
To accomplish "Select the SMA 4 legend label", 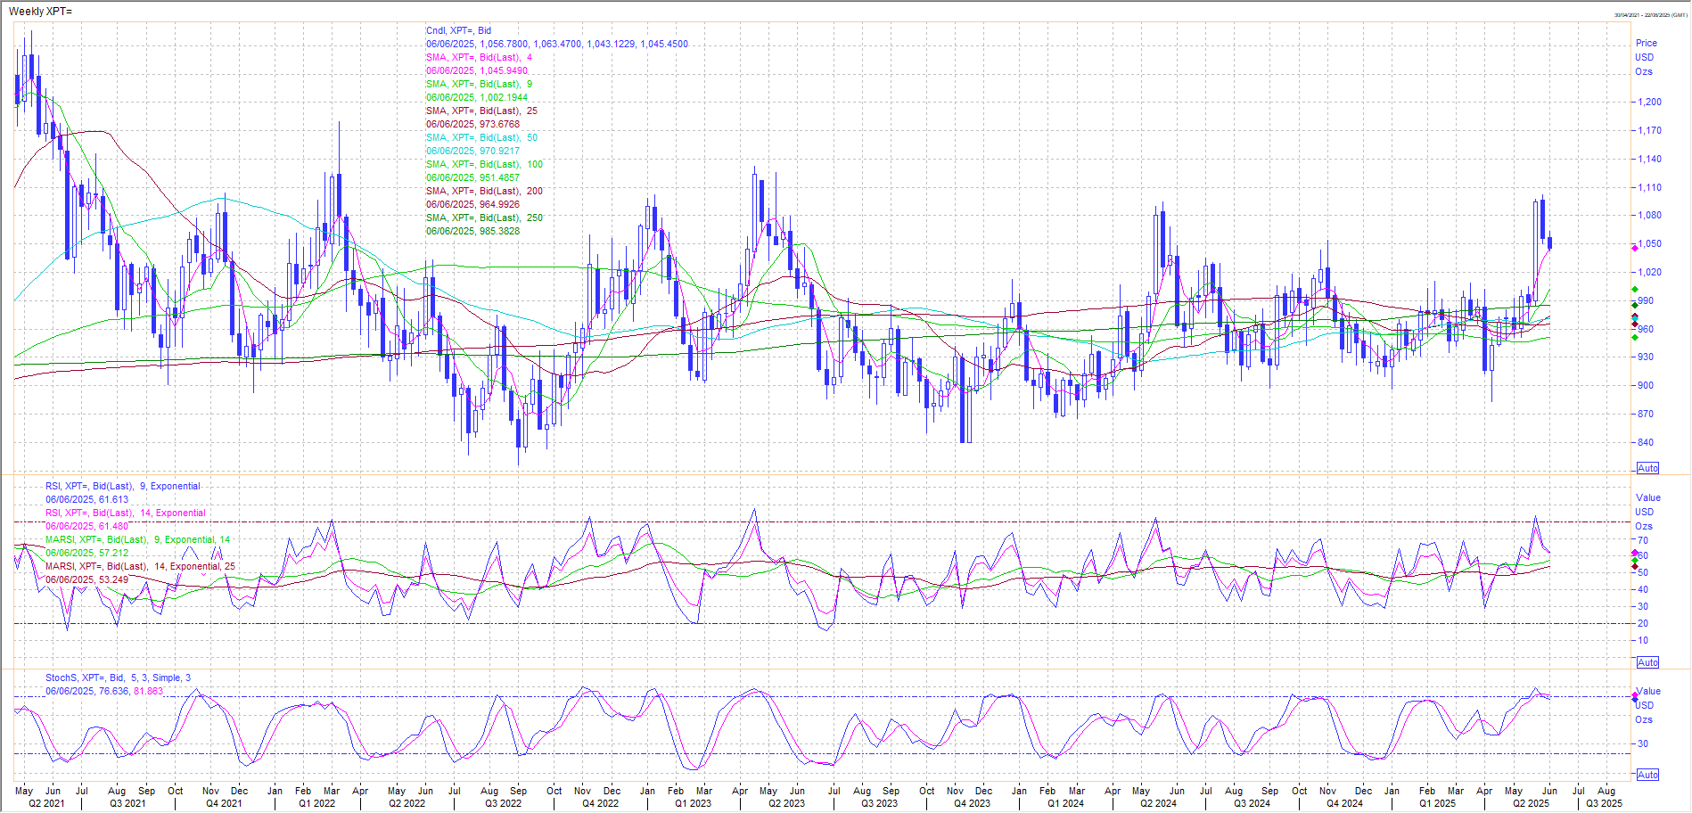I will coord(479,57).
